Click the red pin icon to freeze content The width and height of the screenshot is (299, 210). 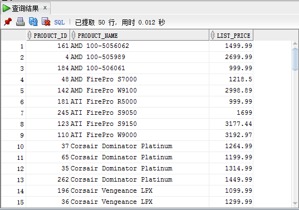(x=8, y=22)
